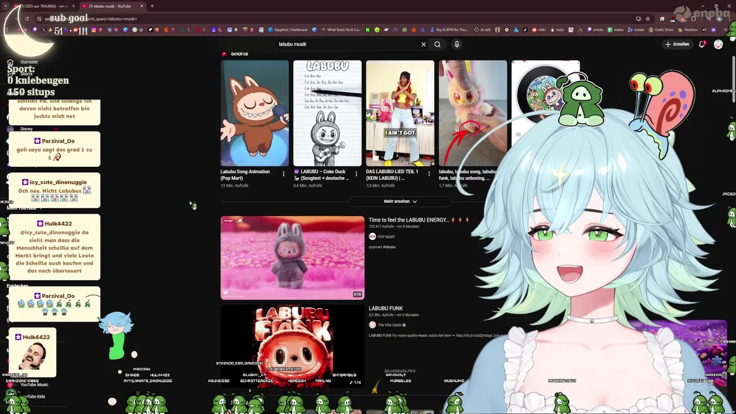The height and width of the screenshot is (414, 736).
Task: Click the X (Twitter) bookmark icon
Action: (x=43, y=30)
